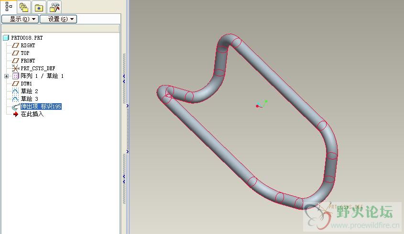Select 阵列 1 / 草绘 1 pattern feature
The image size is (404, 234).
click(x=42, y=76)
